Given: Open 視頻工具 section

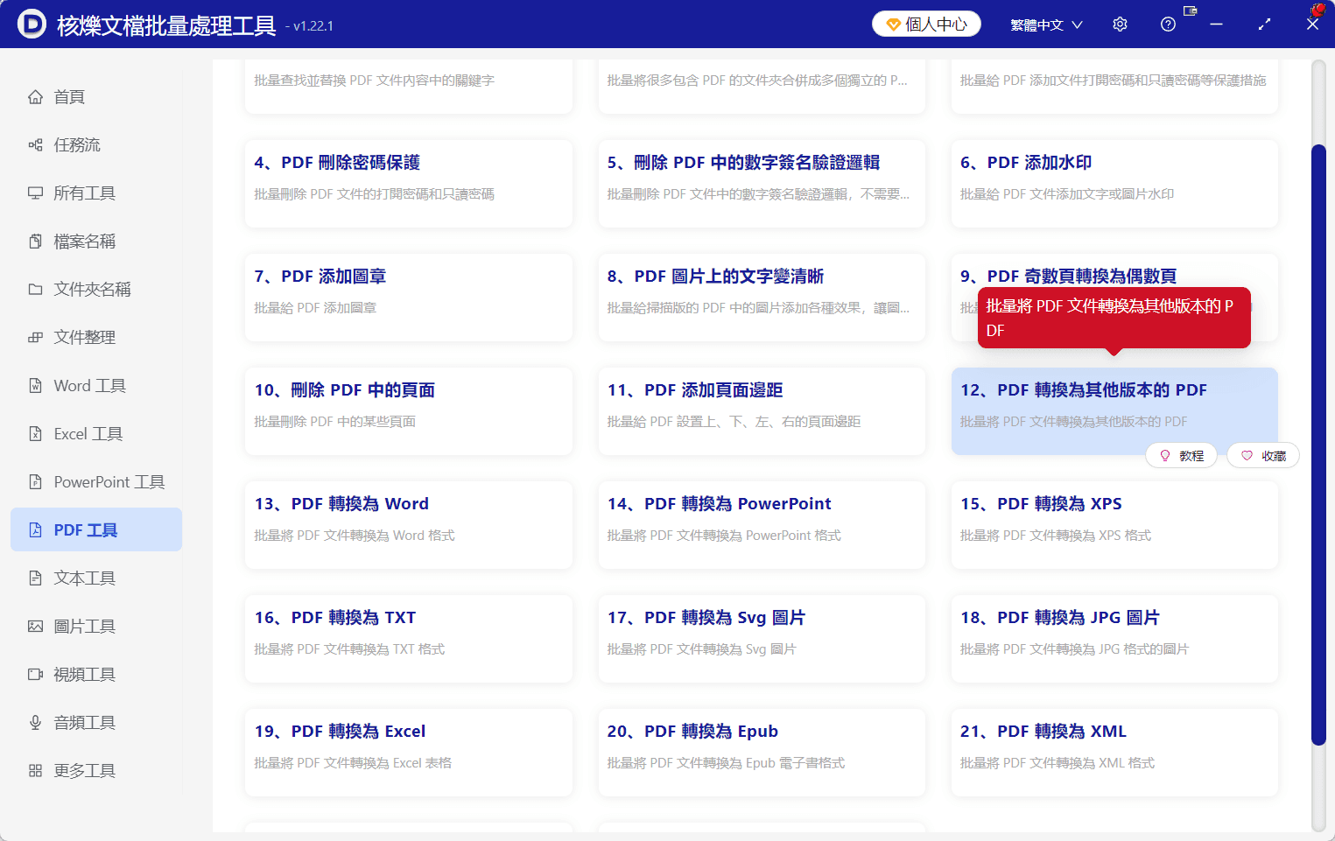Looking at the screenshot, I should click(x=96, y=675).
